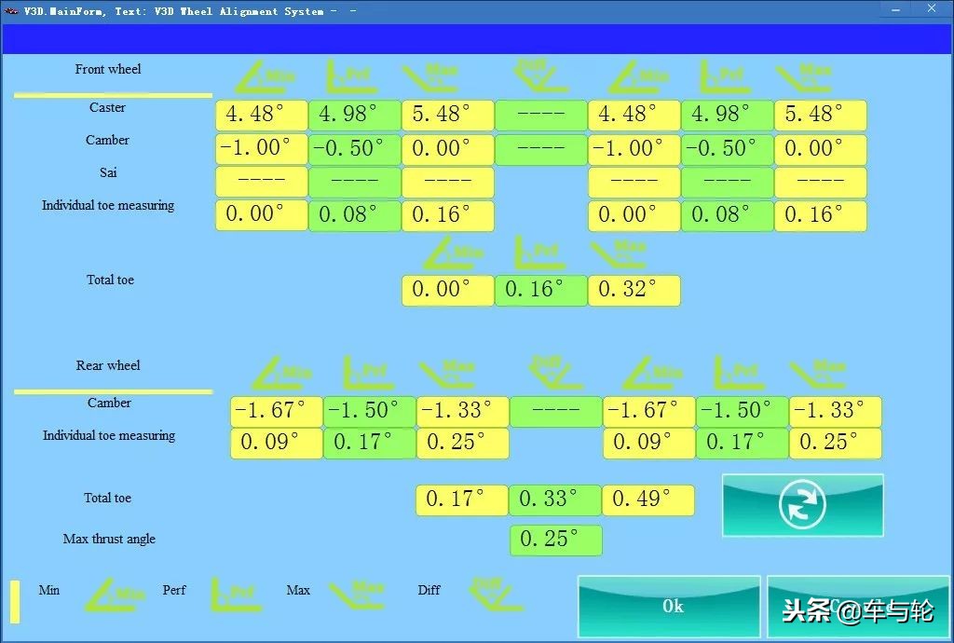Click the right-side Perf icon under Front wheel
Screen dimensions: 954x643
click(x=725, y=76)
